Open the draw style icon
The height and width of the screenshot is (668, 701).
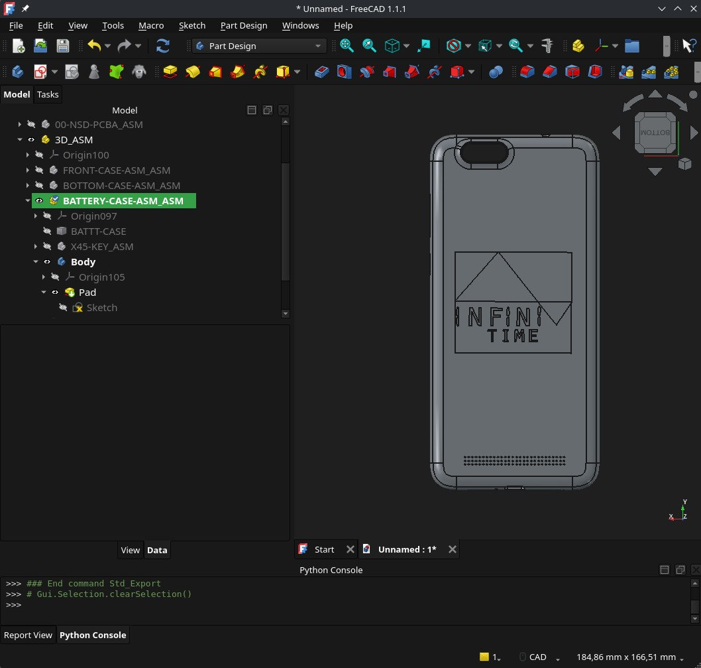[454, 46]
